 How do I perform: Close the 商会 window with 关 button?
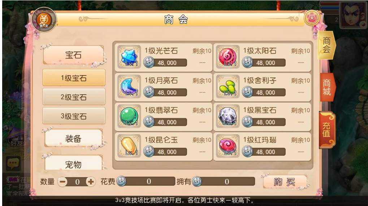pyautogui.click(x=312, y=18)
